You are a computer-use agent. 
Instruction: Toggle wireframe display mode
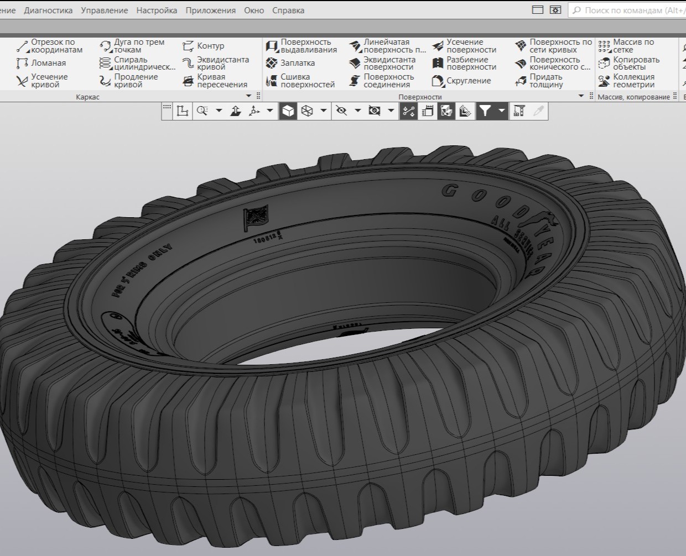pos(307,111)
